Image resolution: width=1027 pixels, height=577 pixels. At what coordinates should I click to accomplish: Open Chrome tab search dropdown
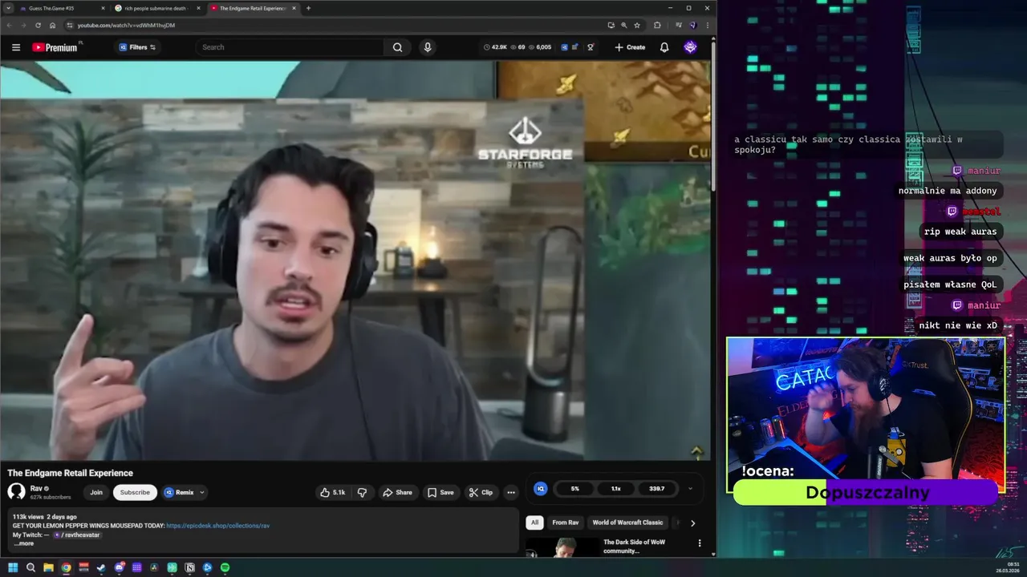[8, 8]
